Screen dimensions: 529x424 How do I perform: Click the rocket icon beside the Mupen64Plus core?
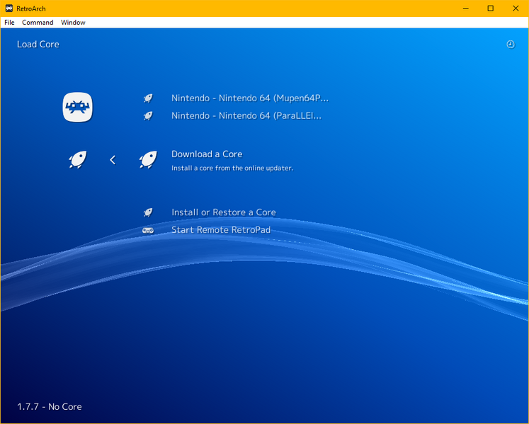point(148,98)
